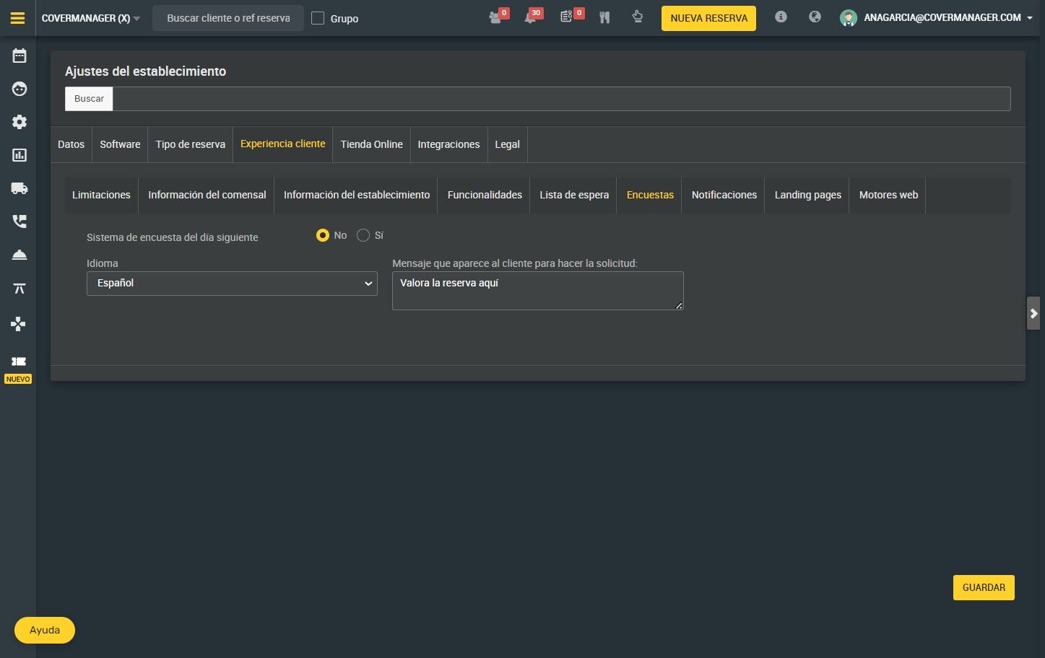Open the delivery truck icon in sidebar

pyautogui.click(x=19, y=188)
